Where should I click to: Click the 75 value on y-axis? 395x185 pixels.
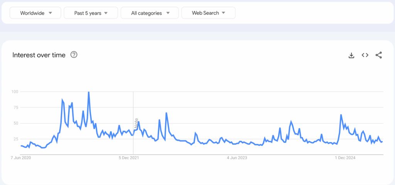coord(16,107)
